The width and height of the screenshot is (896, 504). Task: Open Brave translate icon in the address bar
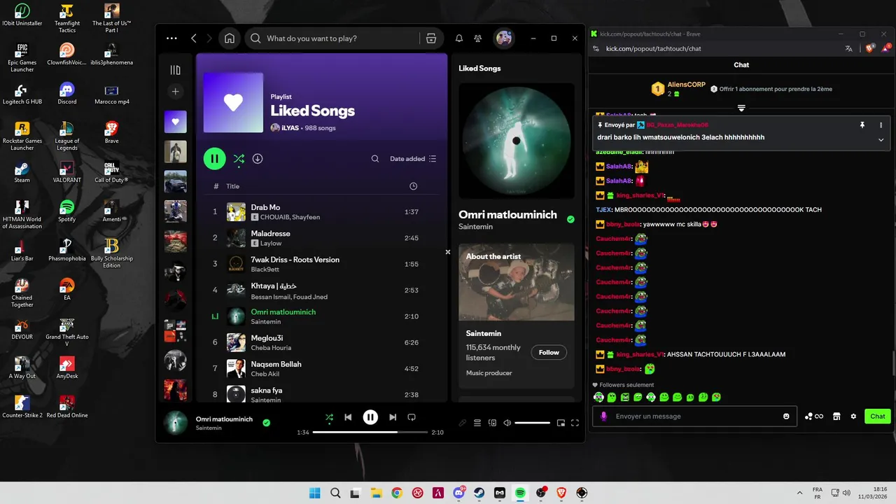click(x=849, y=48)
